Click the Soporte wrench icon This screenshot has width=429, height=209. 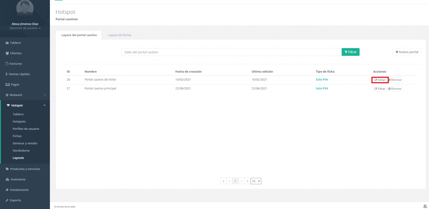click(x=7, y=200)
